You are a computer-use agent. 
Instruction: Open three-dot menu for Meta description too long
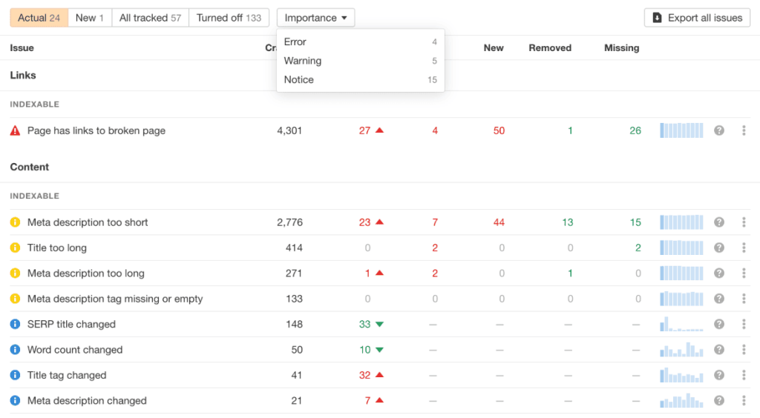pyautogui.click(x=744, y=273)
